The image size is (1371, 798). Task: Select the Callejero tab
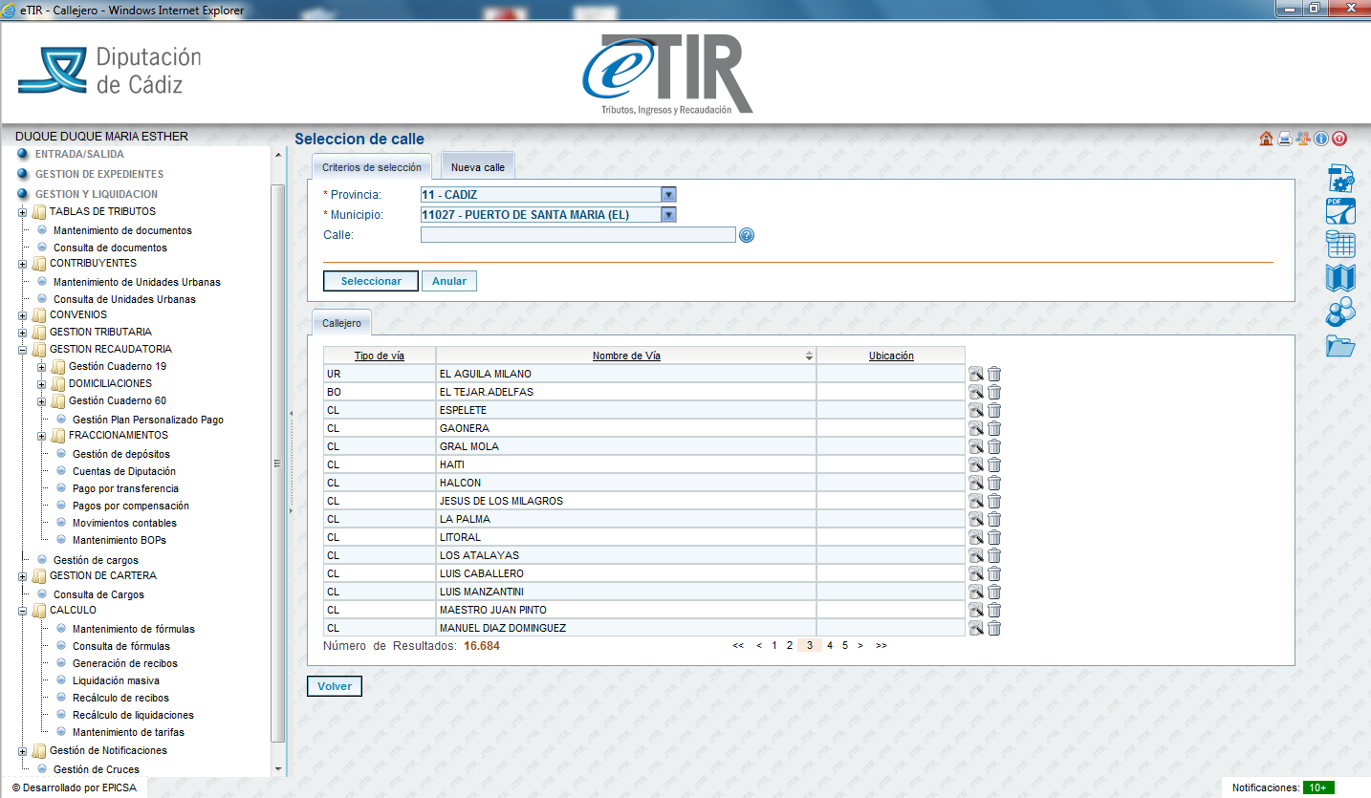341,323
